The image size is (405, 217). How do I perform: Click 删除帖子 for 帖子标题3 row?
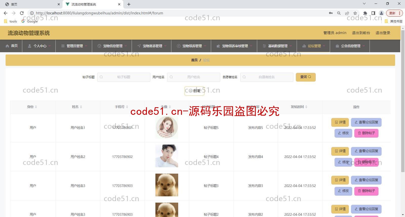(366, 191)
